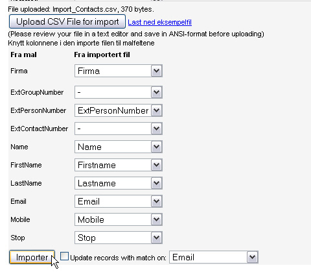Click the Importer button
Viewport: 311px width, 272px height.
pyautogui.click(x=32, y=257)
